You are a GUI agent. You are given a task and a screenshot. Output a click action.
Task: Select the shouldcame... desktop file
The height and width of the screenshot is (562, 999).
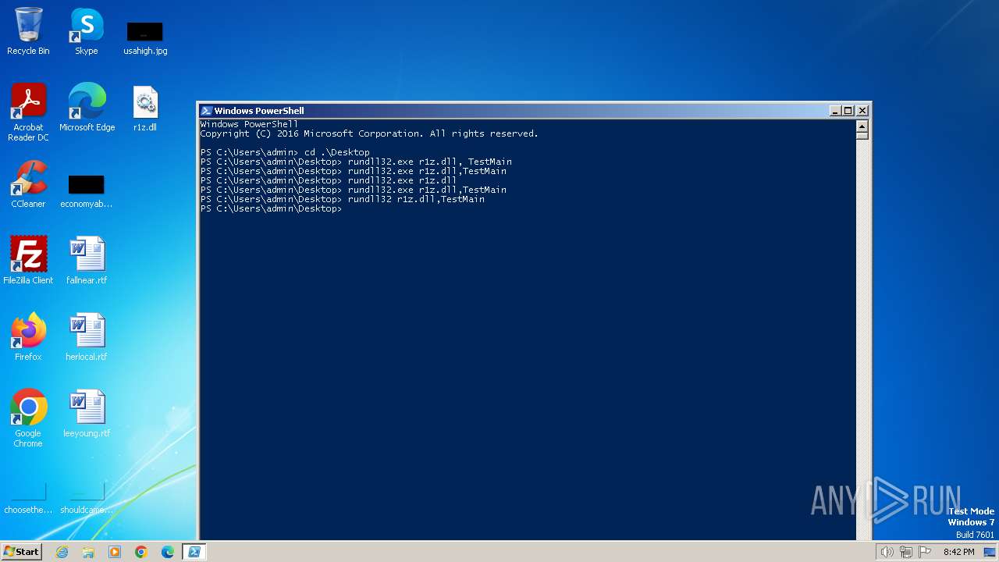(87, 498)
